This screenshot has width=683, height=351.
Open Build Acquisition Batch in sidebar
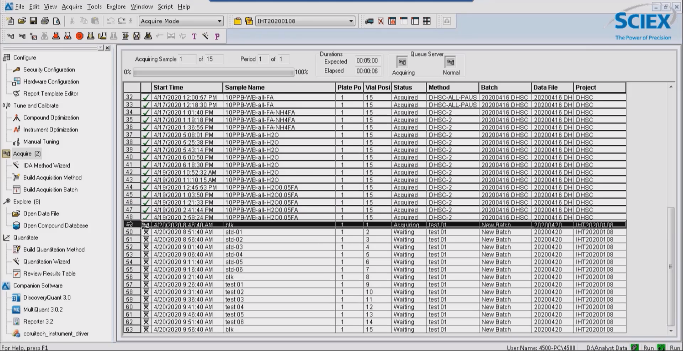(x=50, y=190)
